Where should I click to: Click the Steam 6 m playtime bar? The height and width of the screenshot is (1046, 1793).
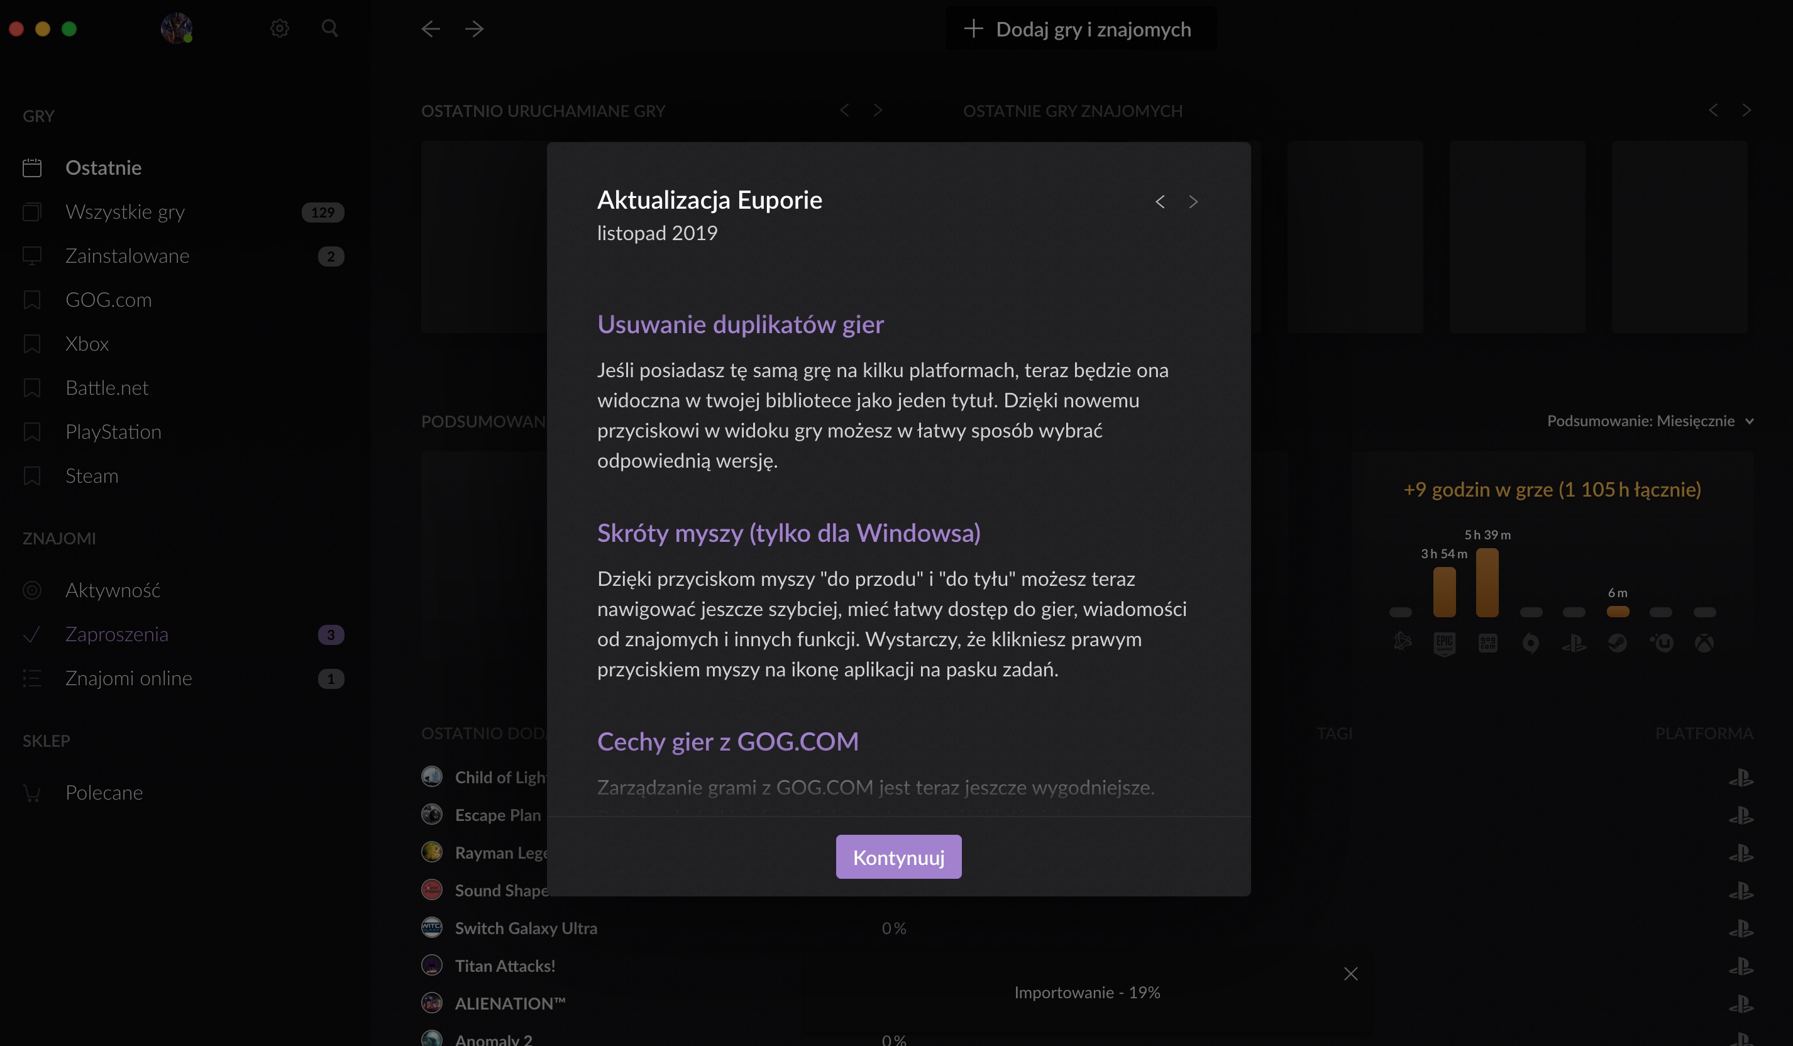(1618, 611)
